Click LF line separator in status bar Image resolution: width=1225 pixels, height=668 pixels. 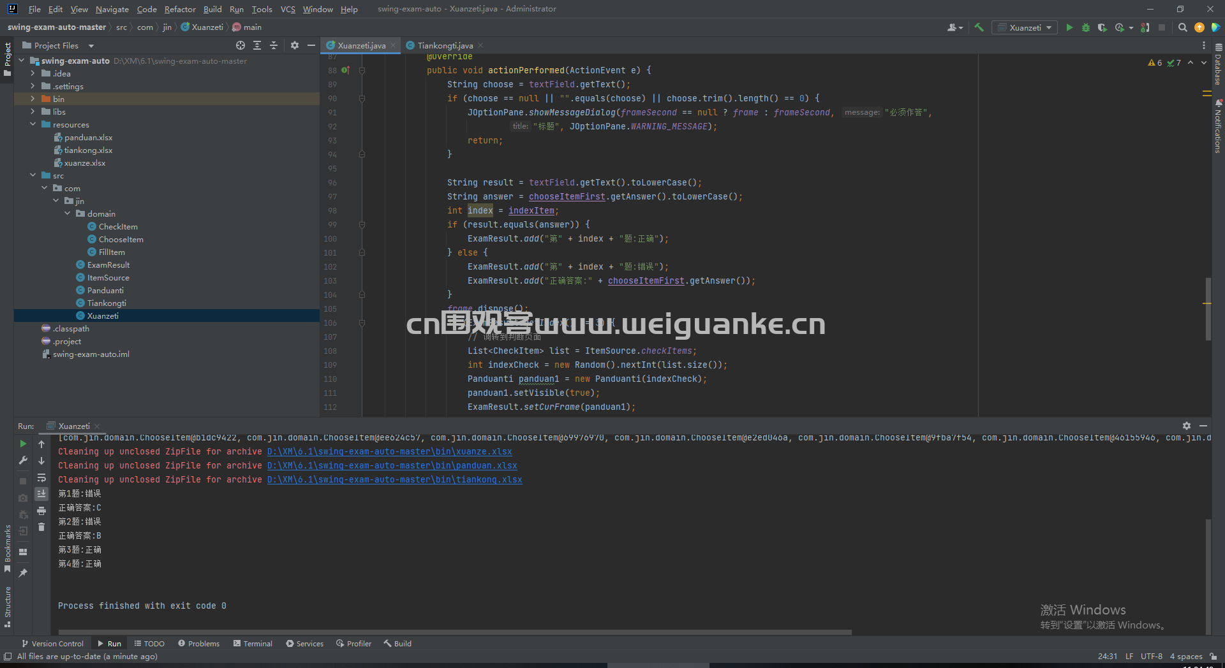pos(1129,656)
